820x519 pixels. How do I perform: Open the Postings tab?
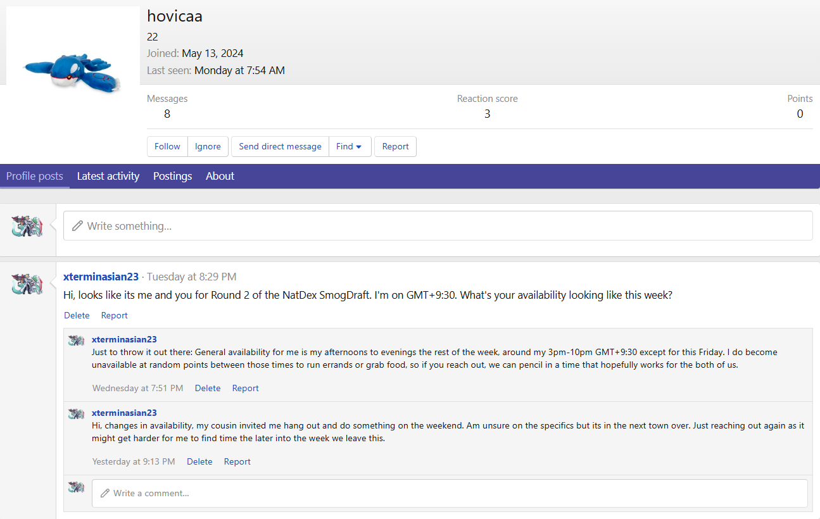[x=172, y=176]
